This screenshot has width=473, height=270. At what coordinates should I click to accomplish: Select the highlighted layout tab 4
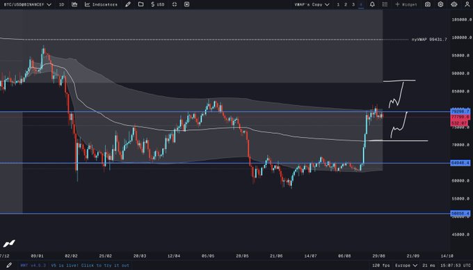(x=361, y=5)
